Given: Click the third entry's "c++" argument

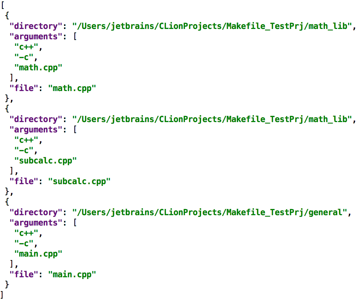Looking at the screenshot, I should (x=26, y=233).
